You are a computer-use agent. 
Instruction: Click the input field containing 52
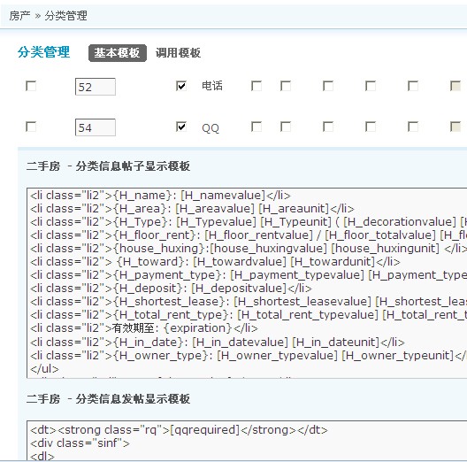point(96,87)
